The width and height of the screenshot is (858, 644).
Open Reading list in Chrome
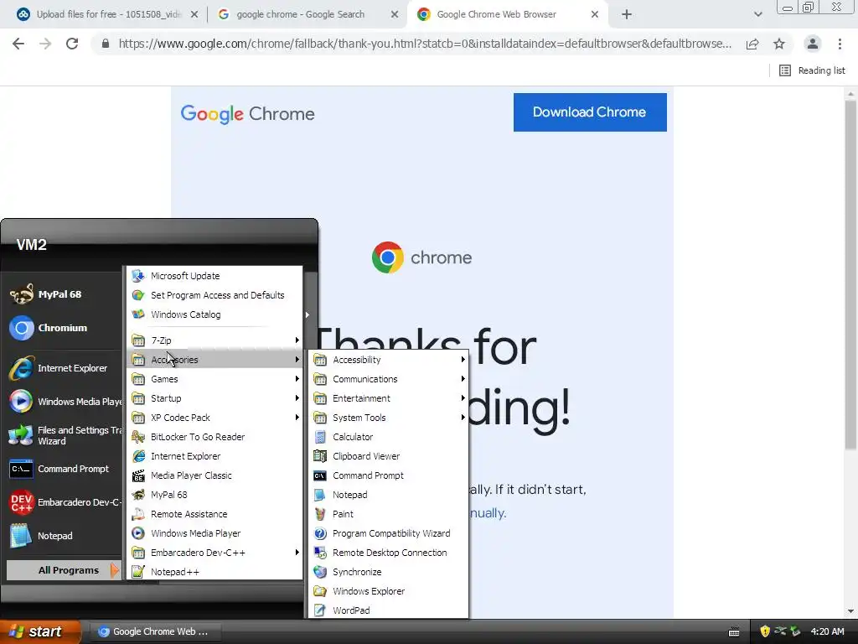(812, 70)
